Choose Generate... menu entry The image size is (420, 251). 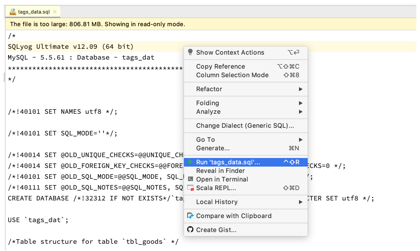click(x=246, y=148)
